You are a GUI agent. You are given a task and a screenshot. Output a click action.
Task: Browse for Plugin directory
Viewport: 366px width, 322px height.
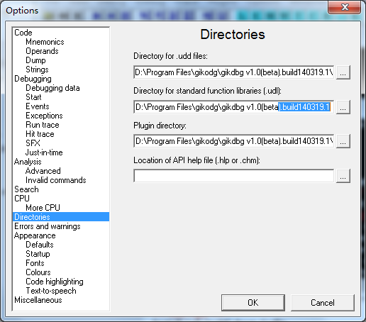tap(343, 141)
